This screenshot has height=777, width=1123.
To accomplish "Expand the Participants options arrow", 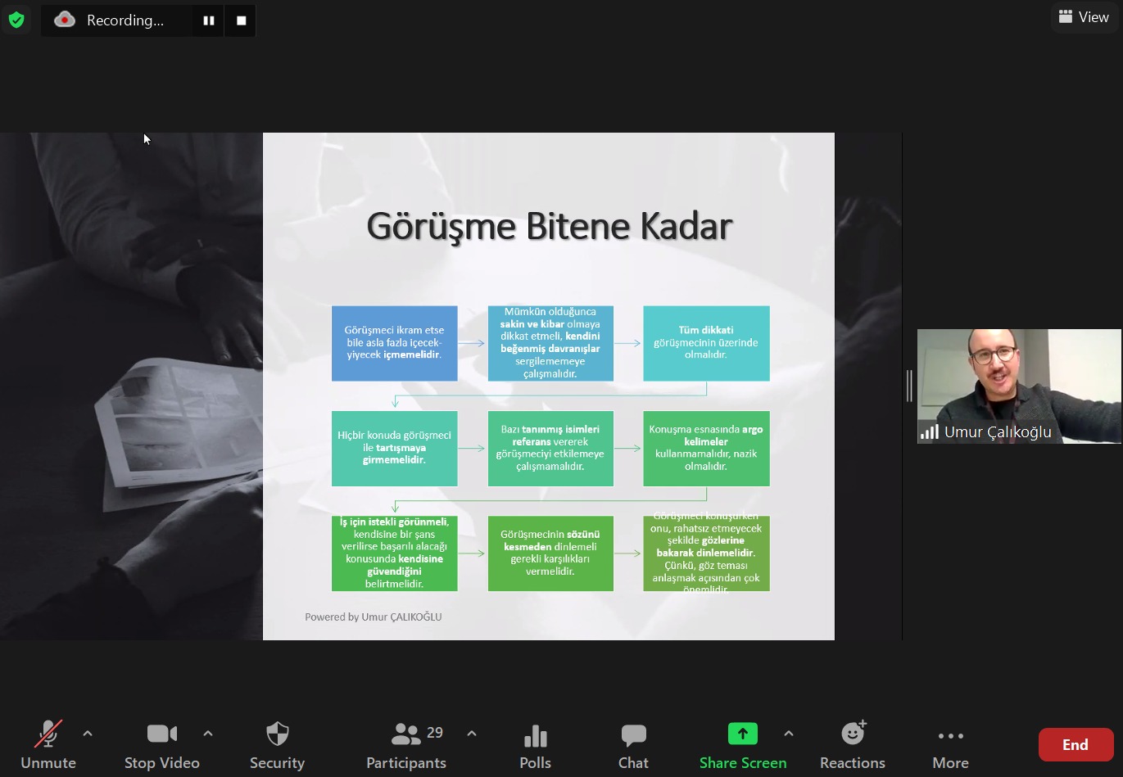I will (472, 734).
